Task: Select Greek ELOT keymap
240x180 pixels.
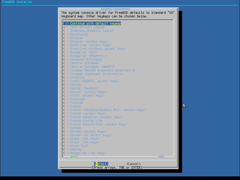Action: (x=76, y=146)
